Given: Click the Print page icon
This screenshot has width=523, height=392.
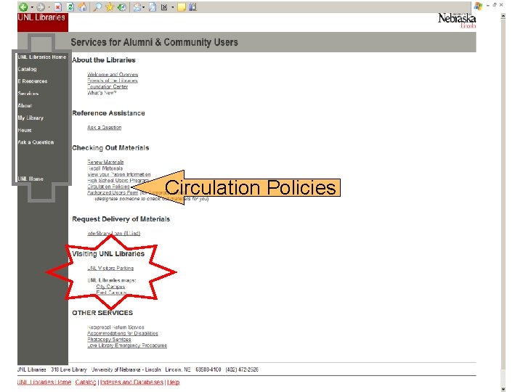Looking at the screenshot, I should tap(153, 7).
